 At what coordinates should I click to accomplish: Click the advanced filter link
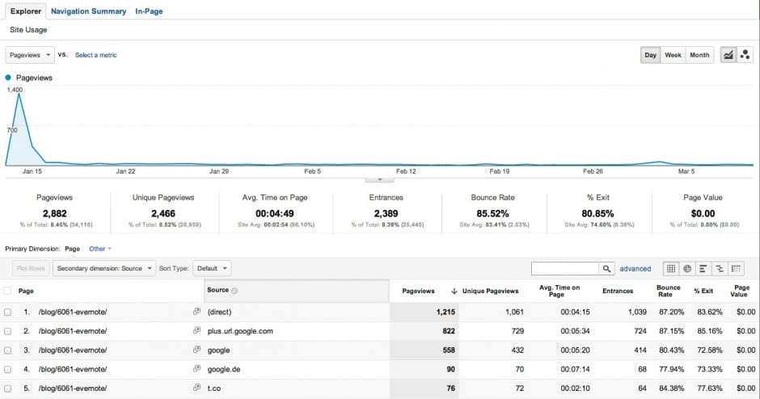coord(635,268)
